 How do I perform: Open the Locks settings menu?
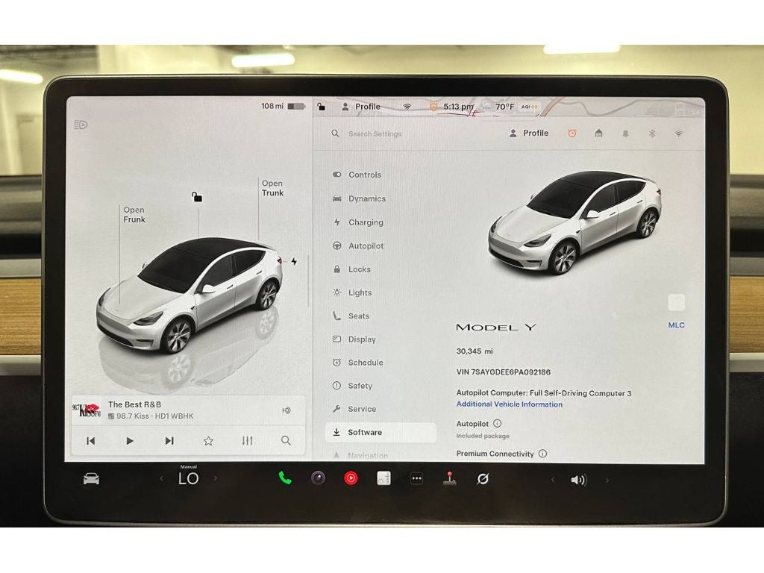pos(352,269)
